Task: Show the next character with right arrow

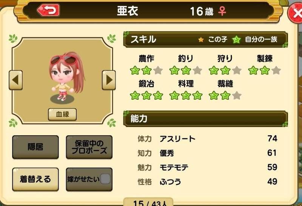Action: tap(109, 80)
